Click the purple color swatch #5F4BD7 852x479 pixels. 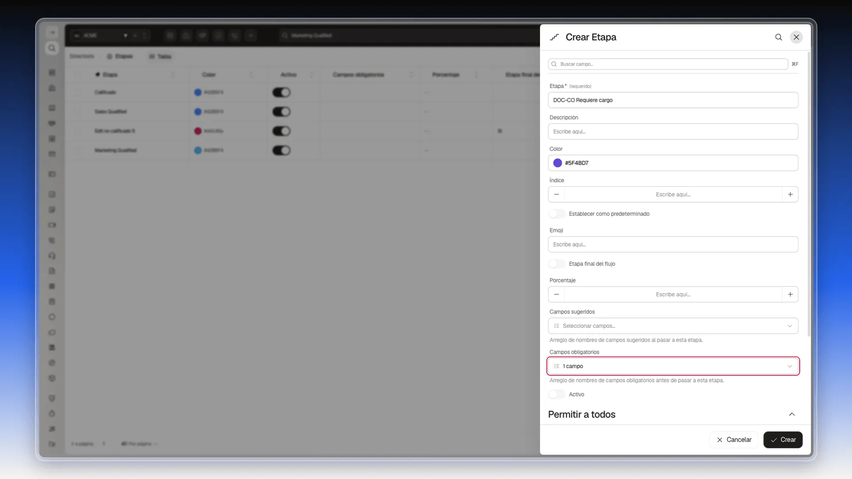558,163
